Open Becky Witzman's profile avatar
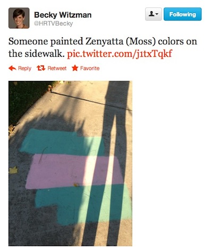Viewport: 210px width, 252px height. 19,18
